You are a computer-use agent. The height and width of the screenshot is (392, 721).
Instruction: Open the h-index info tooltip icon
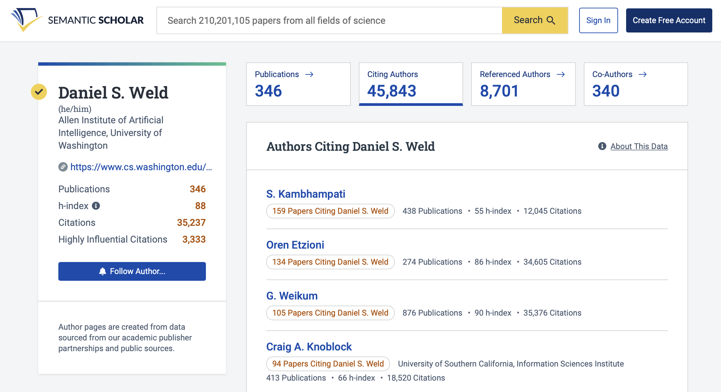pos(96,206)
